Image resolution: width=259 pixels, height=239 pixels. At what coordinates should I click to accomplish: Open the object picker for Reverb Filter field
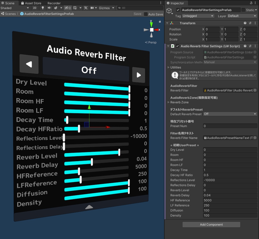pyautogui.click(x=255, y=90)
